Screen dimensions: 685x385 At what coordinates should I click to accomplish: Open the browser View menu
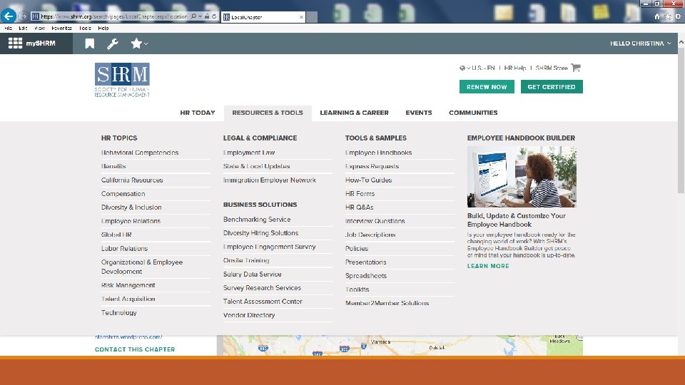pos(39,28)
